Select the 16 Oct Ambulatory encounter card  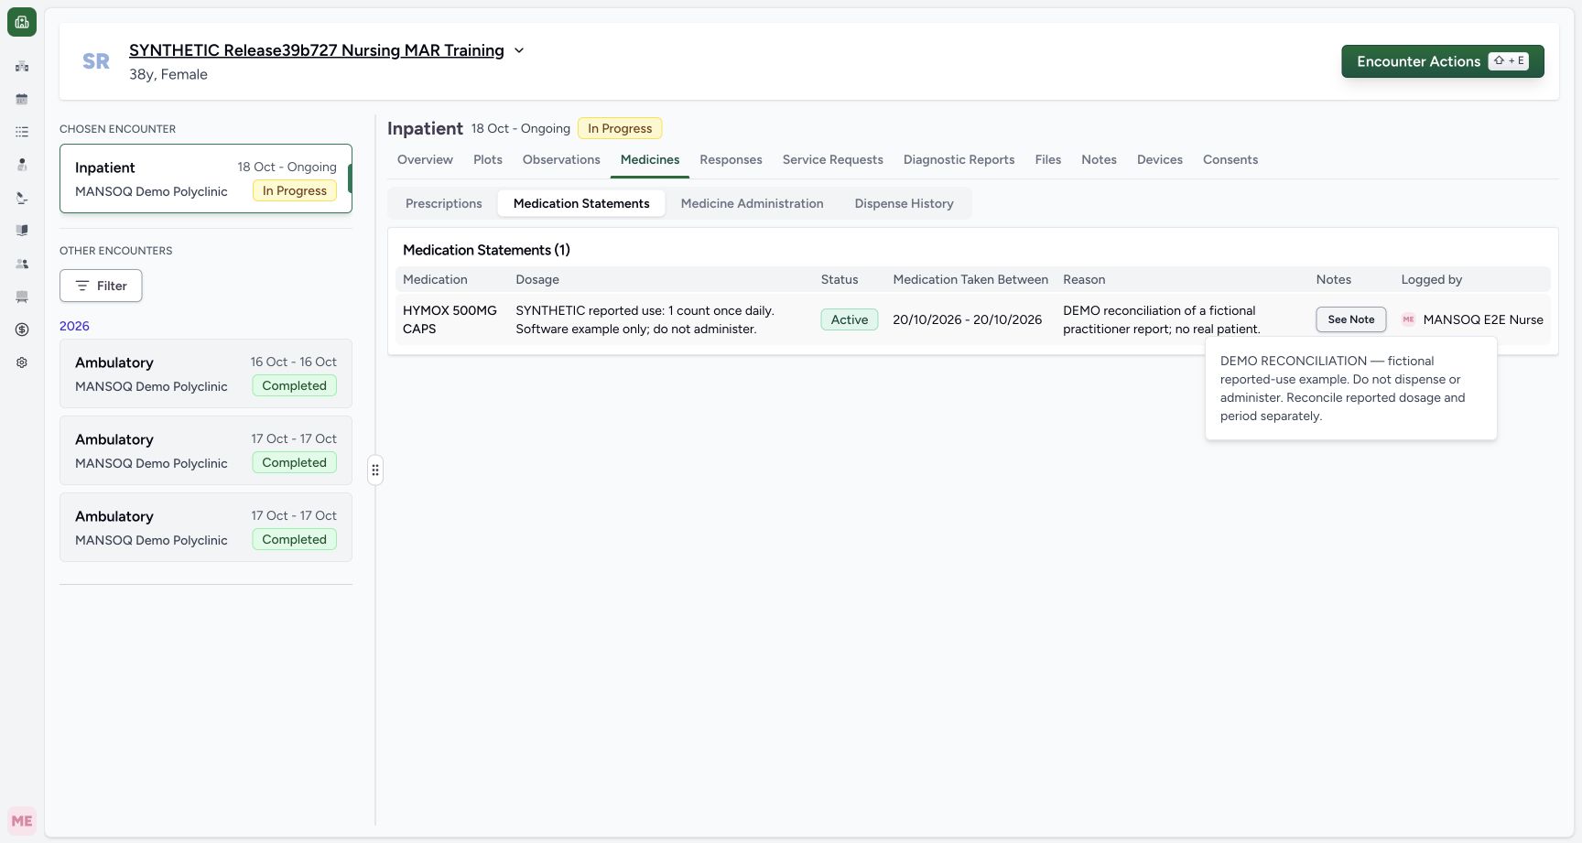[206, 373]
